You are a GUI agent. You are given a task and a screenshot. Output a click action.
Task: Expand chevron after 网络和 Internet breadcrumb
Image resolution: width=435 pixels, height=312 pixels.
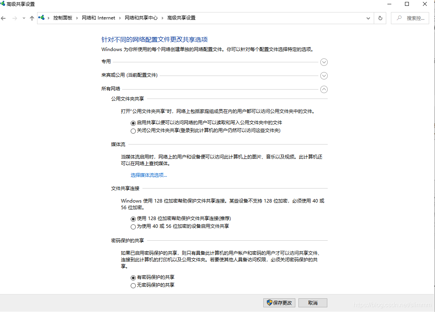click(120, 18)
